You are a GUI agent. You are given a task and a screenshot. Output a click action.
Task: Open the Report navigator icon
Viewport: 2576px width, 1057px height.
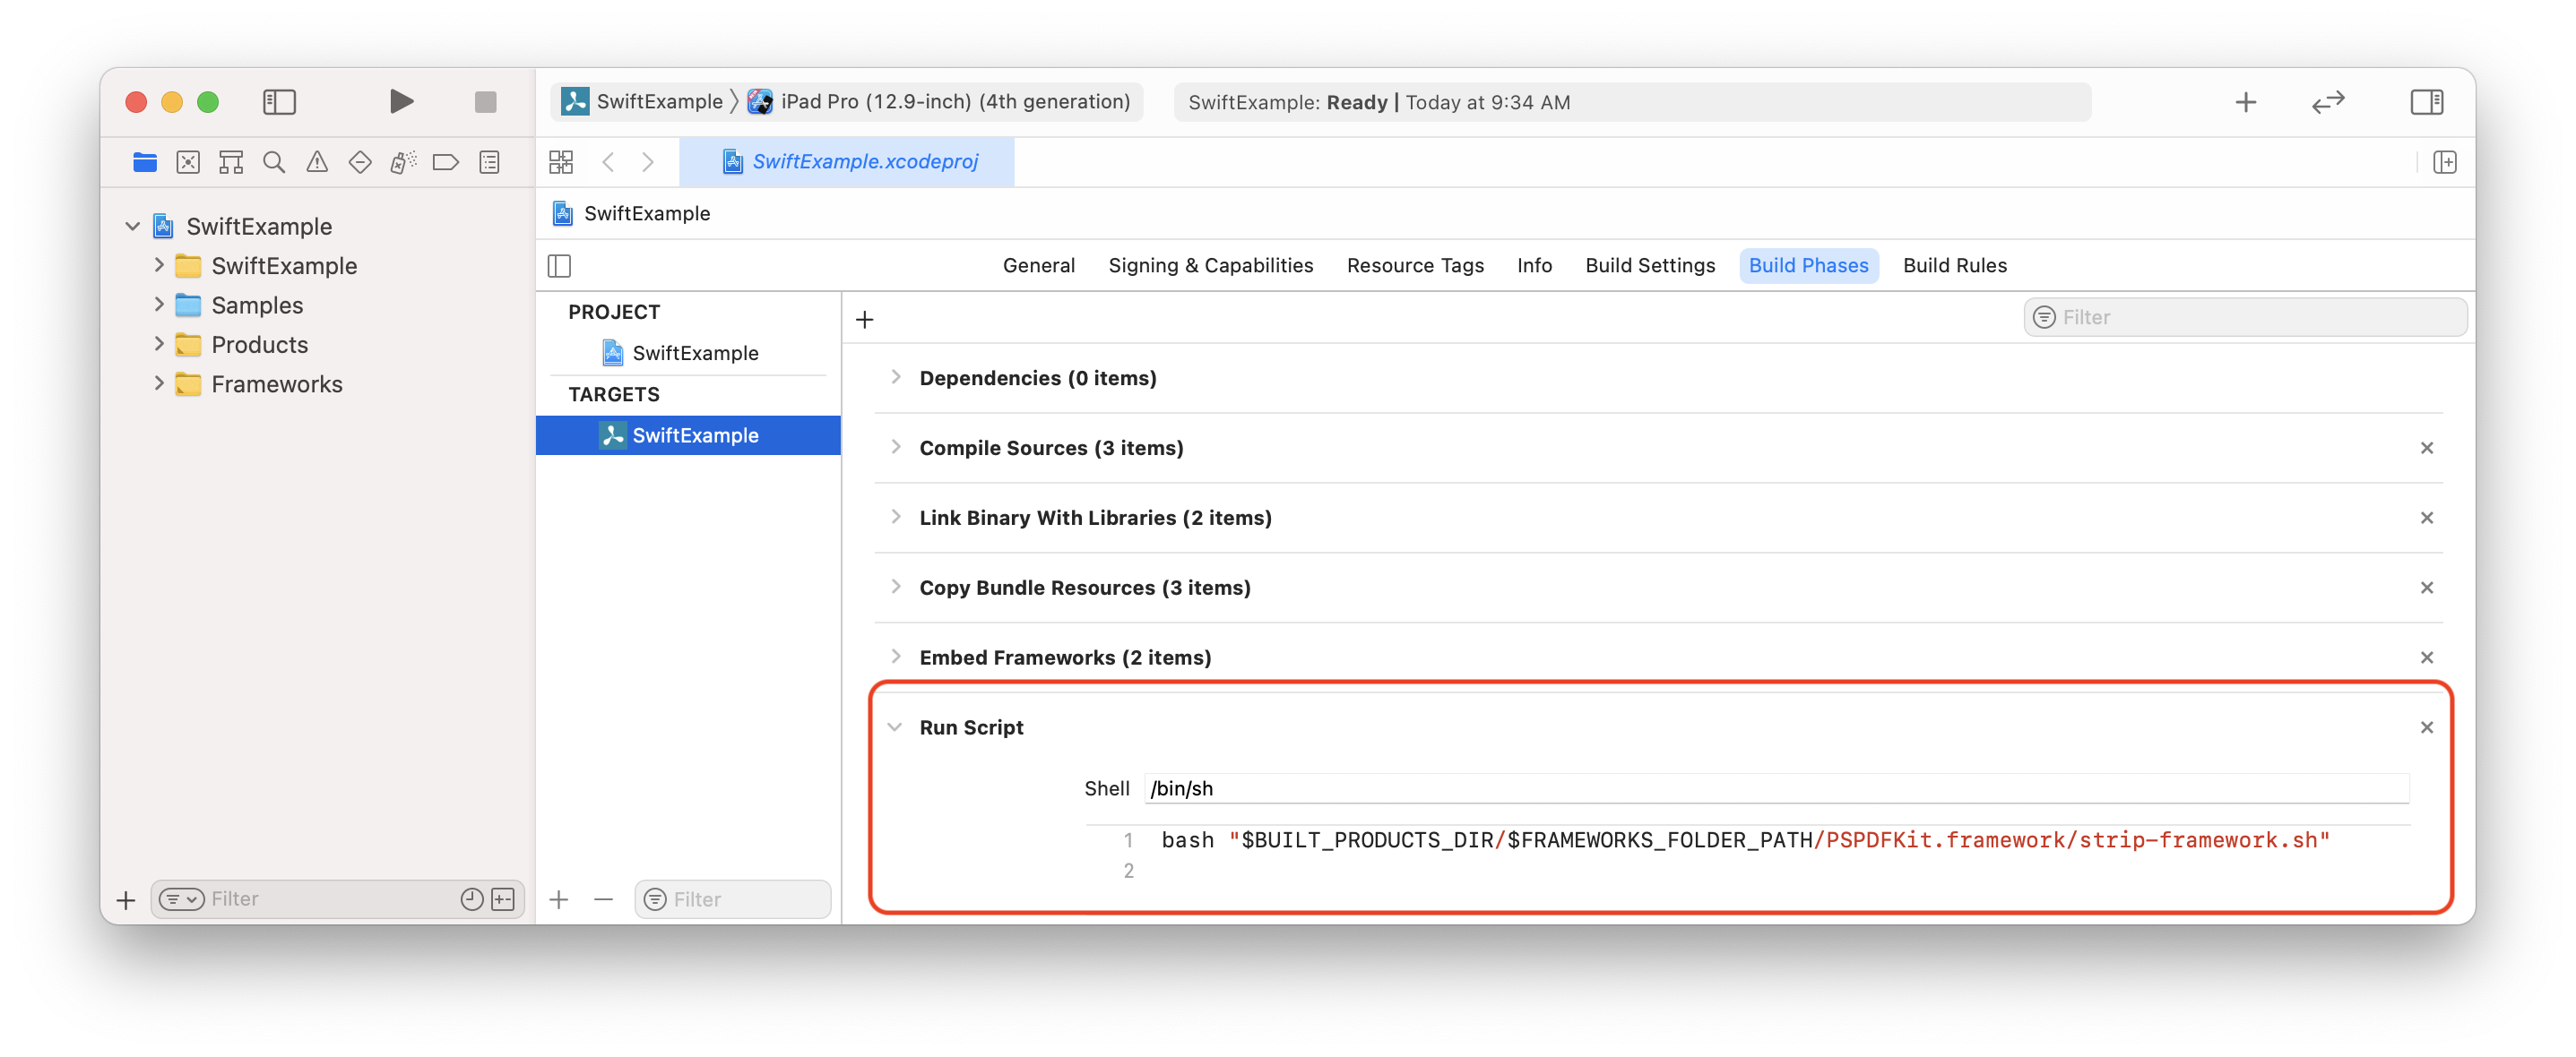point(489,162)
